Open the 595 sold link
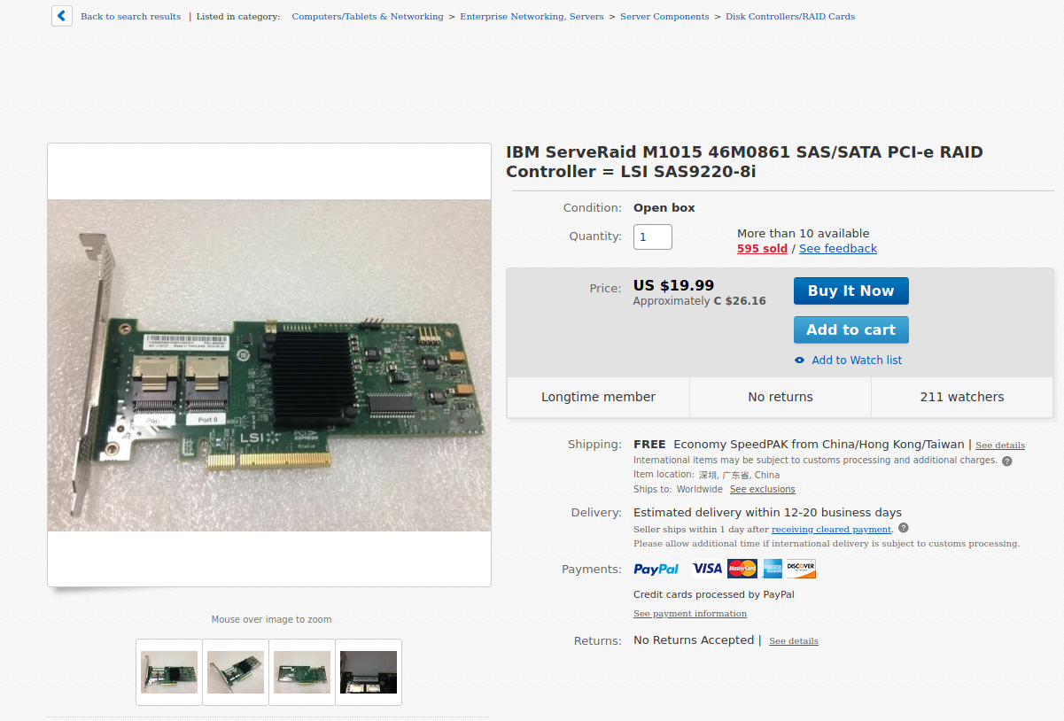1064x721 pixels. 762,249
